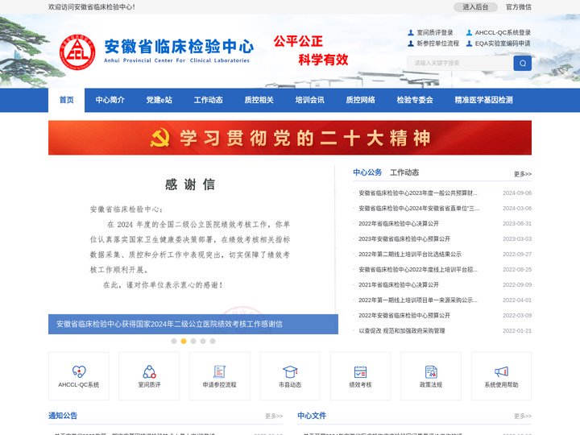Click the 官方微信 link
The width and height of the screenshot is (580, 435).
pos(519,7)
